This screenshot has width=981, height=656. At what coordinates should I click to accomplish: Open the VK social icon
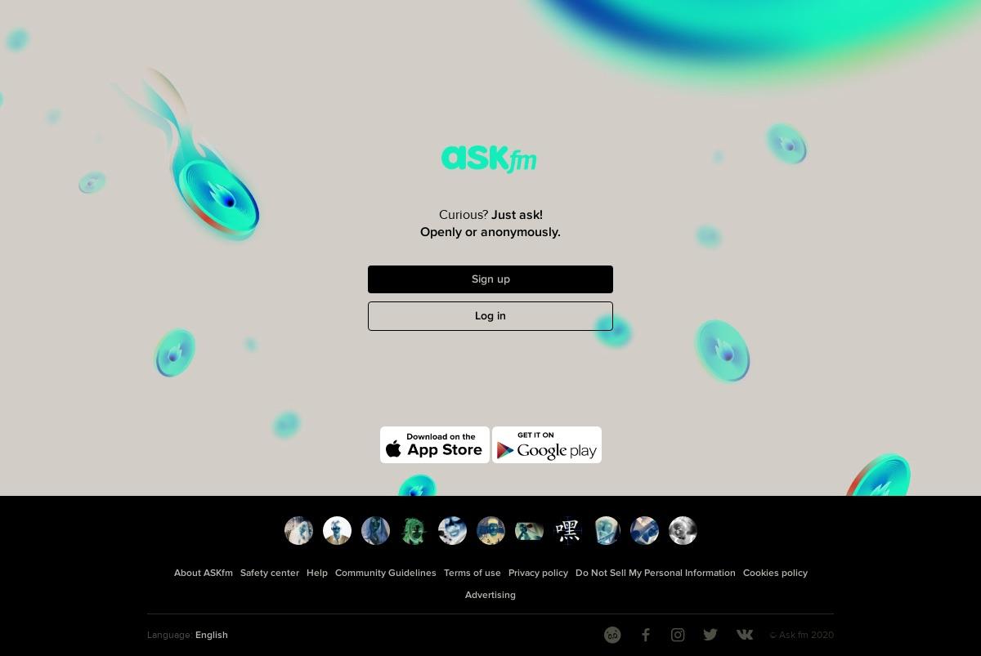(744, 635)
